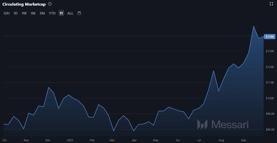Viewport: 277px width, 143px height.
Task: Click the Messari logo watermark
Action: (223, 124)
